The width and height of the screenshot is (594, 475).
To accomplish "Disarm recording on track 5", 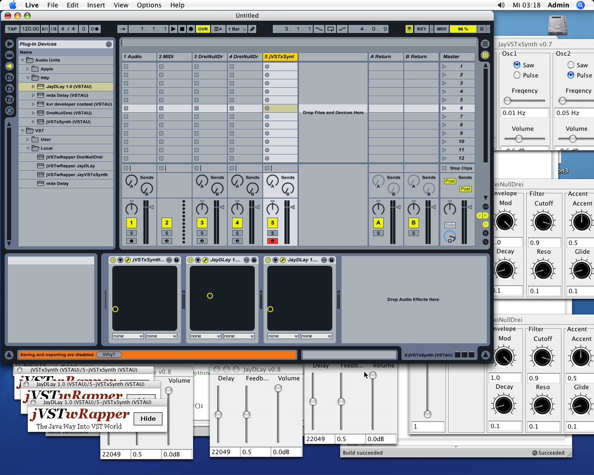I will tap(272, 241).
